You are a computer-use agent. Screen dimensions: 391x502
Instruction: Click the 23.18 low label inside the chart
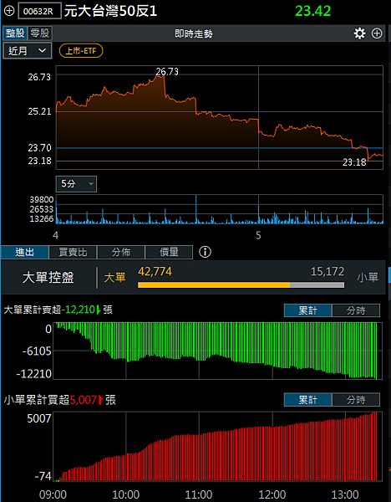pos(354,162)
